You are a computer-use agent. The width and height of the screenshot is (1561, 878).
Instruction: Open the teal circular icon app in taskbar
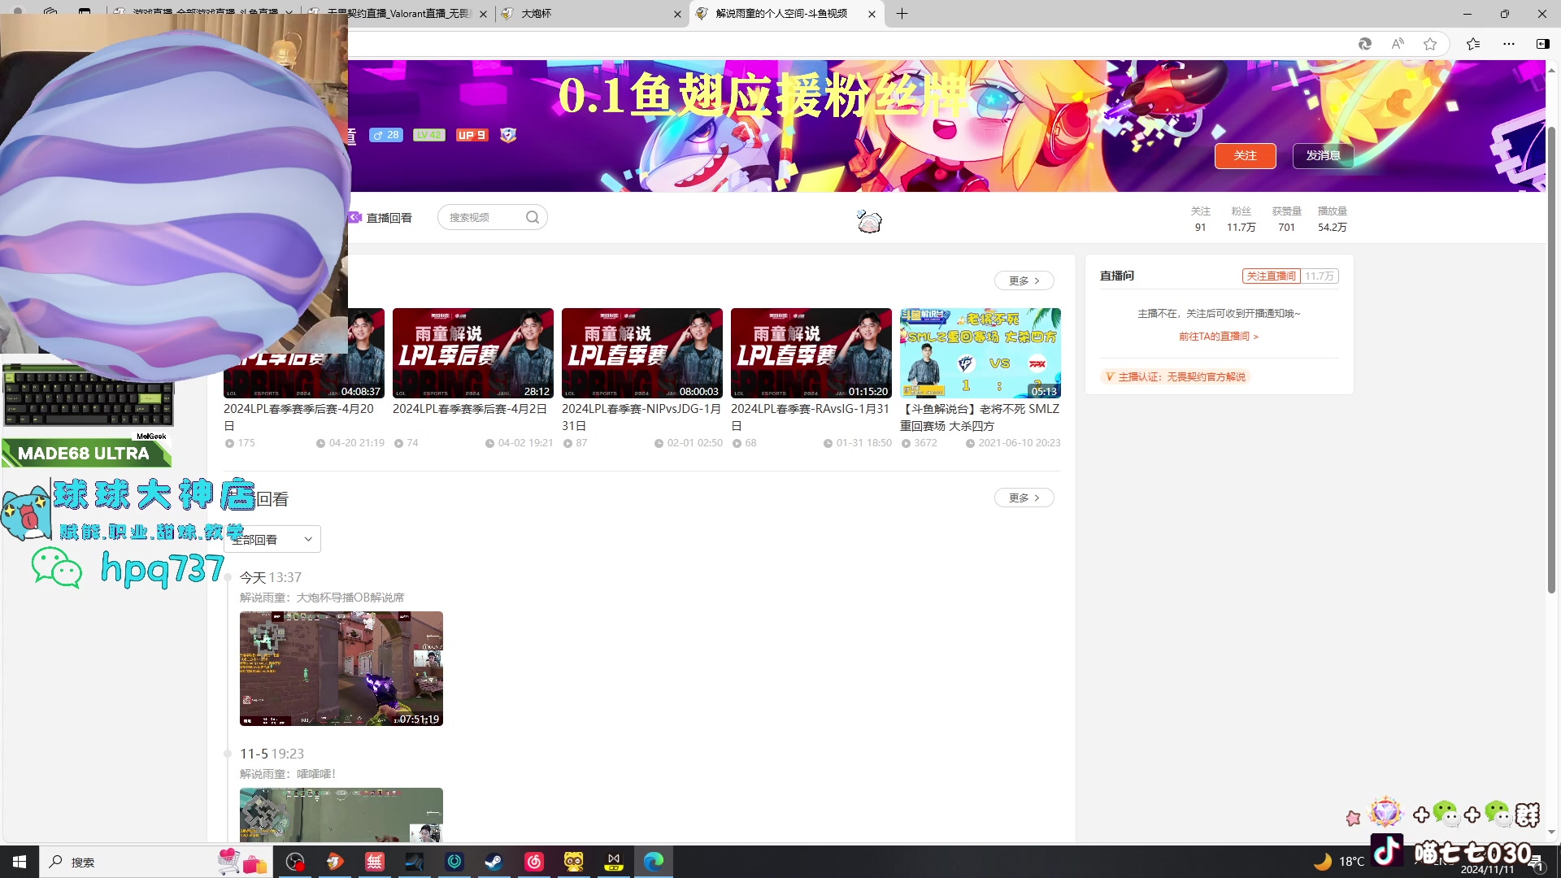(x=454, y=862)
